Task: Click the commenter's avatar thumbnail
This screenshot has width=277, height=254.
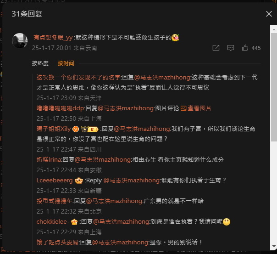Action: [x=20, y=41]
